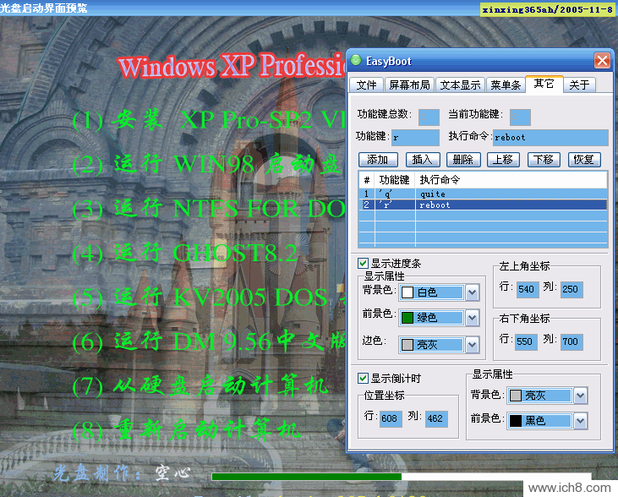The width and height of the screenshot is (618, 497).
Task: Click menu item (7) 从硬盘启动计算机
Action: pyautogui.click(x=200, y=385)
